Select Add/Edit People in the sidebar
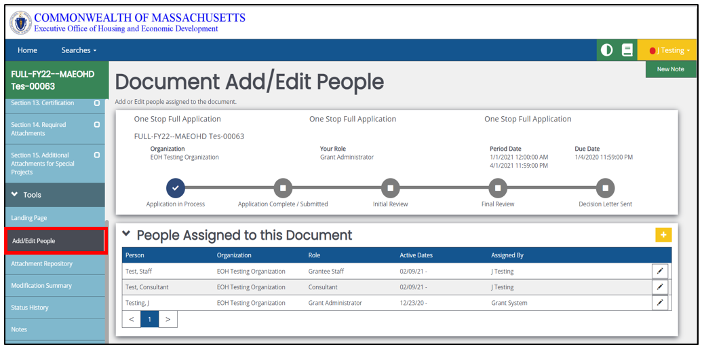The image size is (702, 349). [55, 241]
